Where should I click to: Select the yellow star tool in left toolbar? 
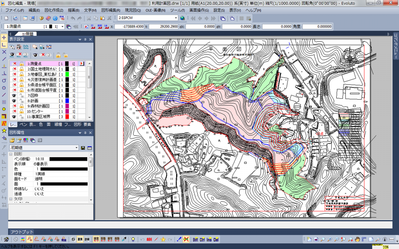click(4, 130)
